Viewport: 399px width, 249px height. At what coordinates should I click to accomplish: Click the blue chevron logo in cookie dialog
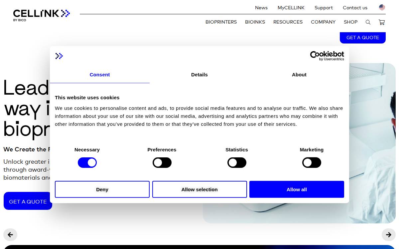[59, 56]
